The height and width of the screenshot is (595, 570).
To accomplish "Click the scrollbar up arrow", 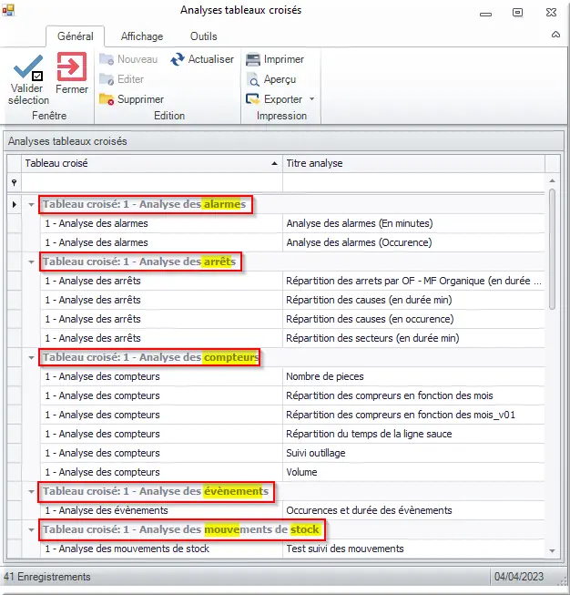I will point(552,180).
